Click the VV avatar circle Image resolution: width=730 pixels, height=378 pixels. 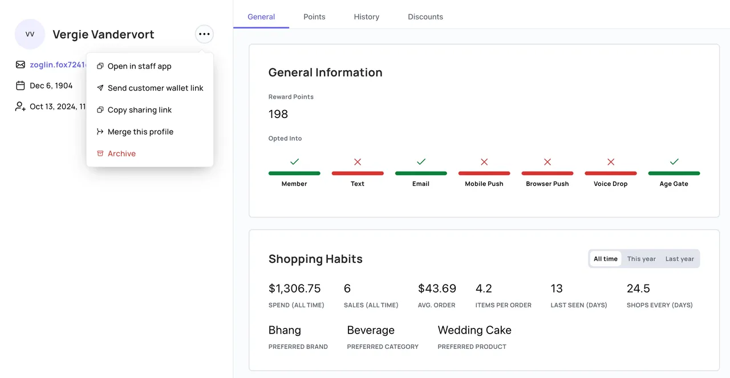30,34
